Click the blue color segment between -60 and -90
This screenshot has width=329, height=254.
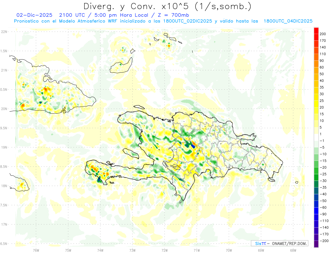316,211
